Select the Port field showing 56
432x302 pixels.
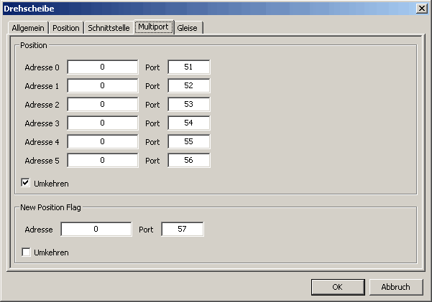[188, 160]
